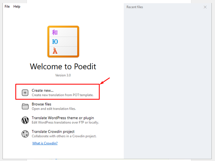Click 'Open and edit translation files' description
Viewport: 215px width, 161px height.
pos(54,109)
